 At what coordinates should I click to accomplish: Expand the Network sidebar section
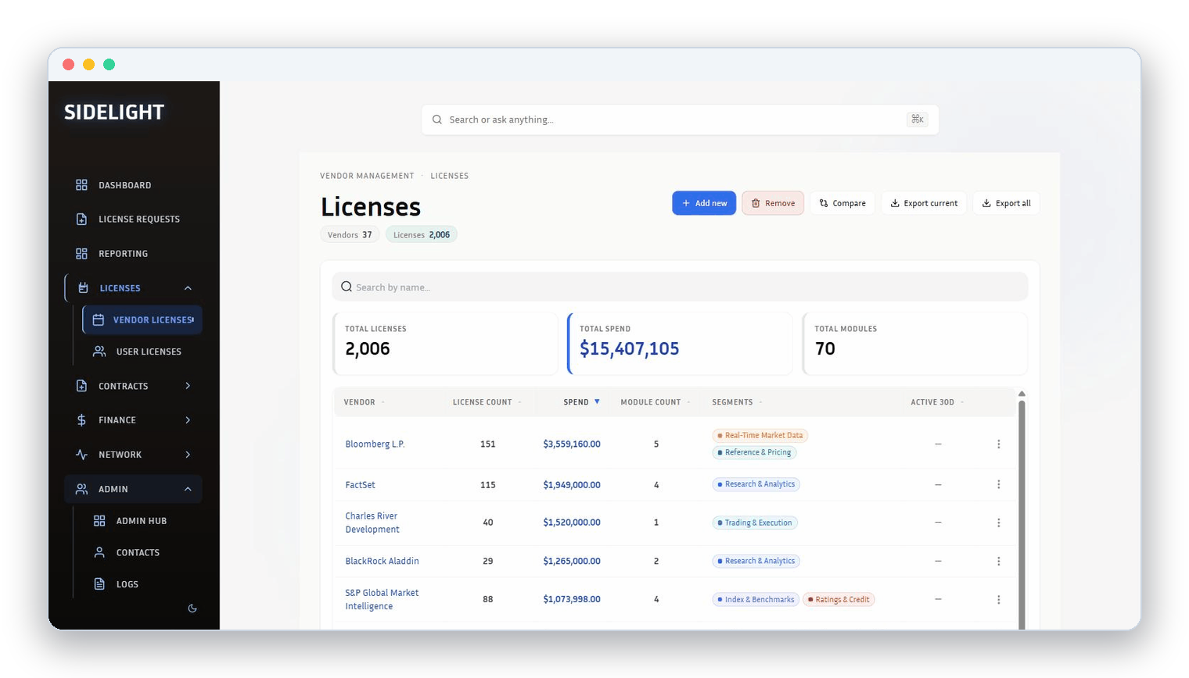pyautogui.click(x=188, y=455)
